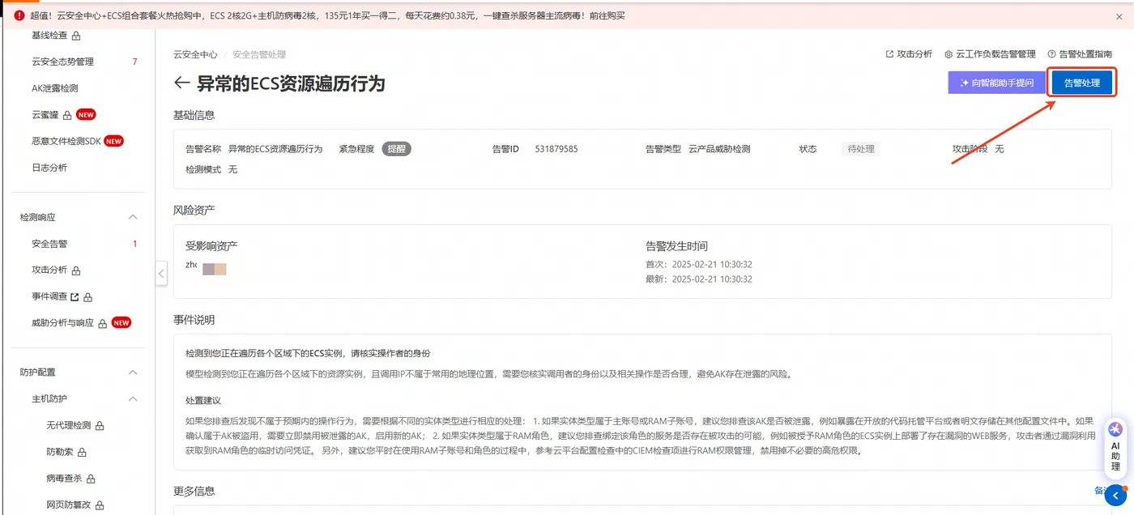Open 日志分析 in the sidebar
The image size is (1134, 515).
click(49, 168)
